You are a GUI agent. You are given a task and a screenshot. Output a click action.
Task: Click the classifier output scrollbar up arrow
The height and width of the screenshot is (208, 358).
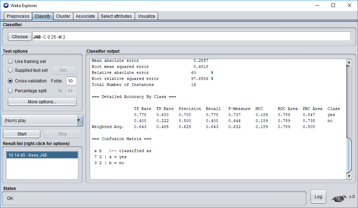click(x=349, y=63)
